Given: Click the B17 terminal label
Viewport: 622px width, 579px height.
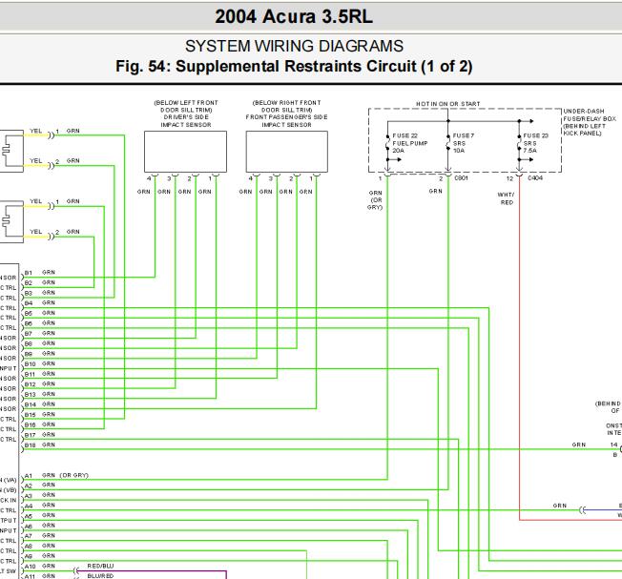Looking at the screenshot, I should 30,435.
